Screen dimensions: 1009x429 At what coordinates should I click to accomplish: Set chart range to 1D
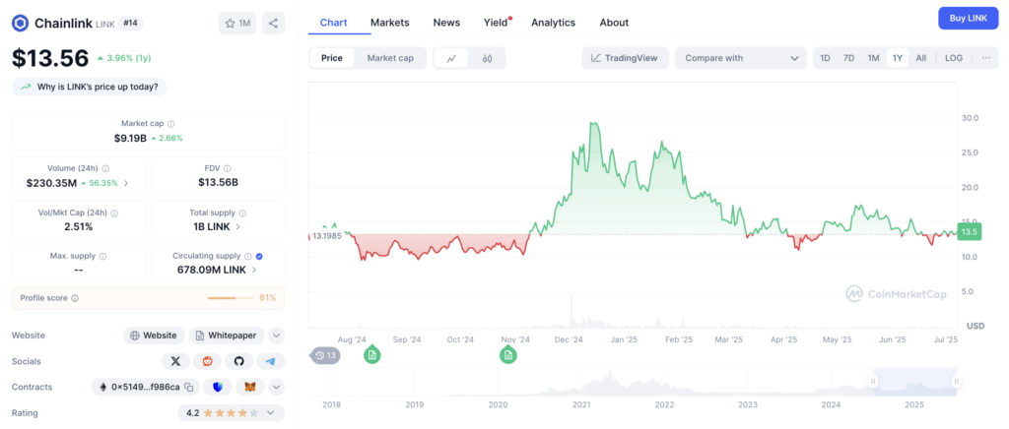click(825, 58)
